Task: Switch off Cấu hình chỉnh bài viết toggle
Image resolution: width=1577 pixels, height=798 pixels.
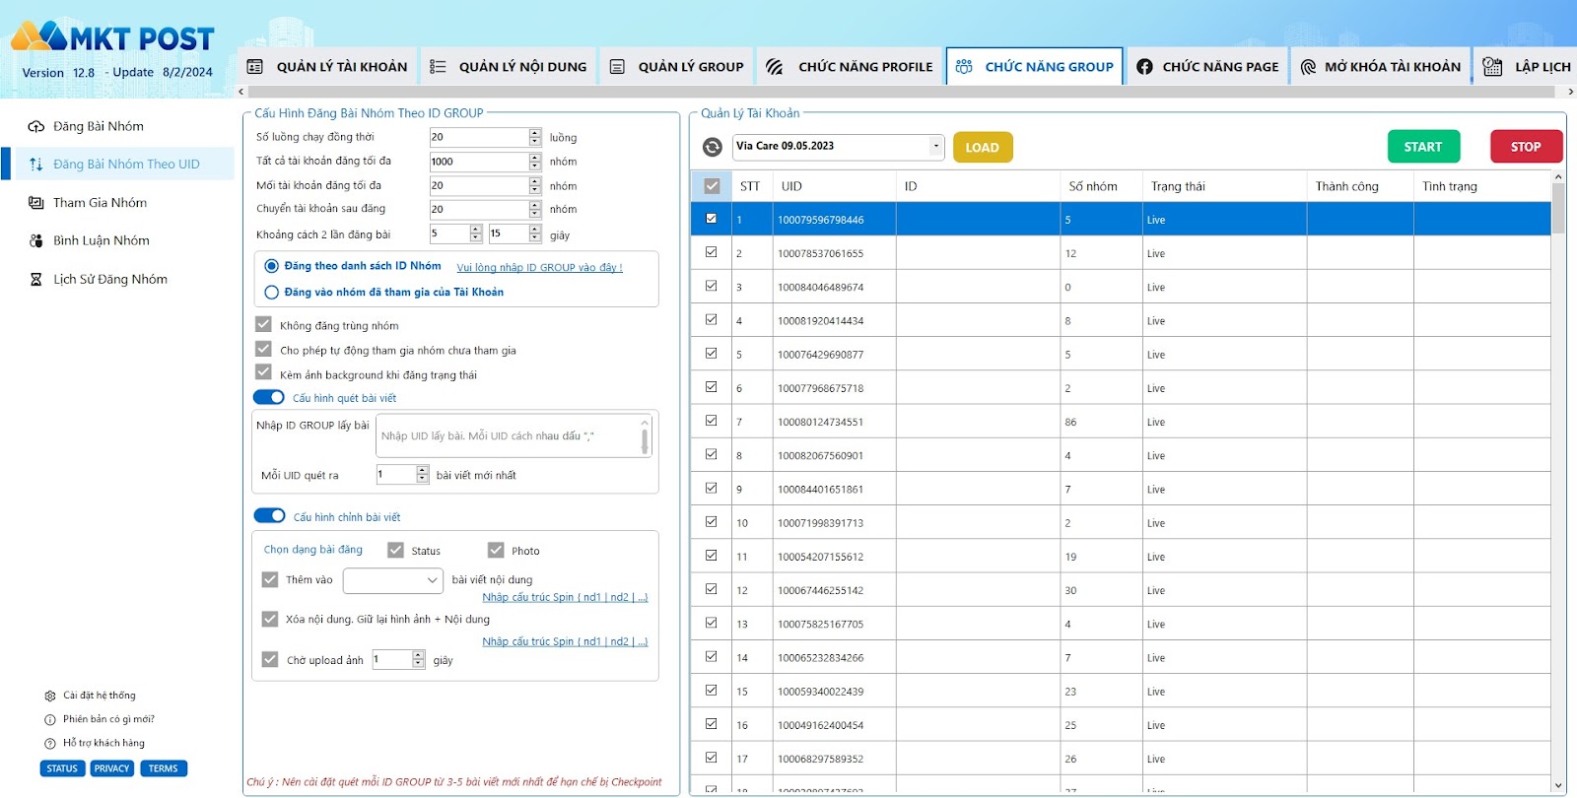Action: point(269,515)
